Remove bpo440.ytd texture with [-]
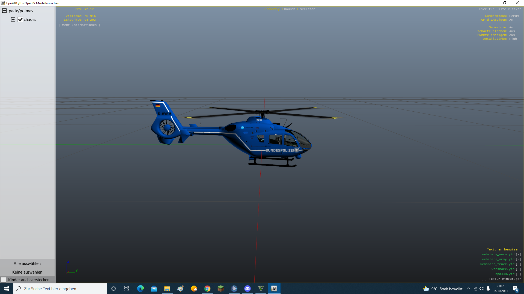This screenshot has height=294, width=524. [x=518, y=274]
